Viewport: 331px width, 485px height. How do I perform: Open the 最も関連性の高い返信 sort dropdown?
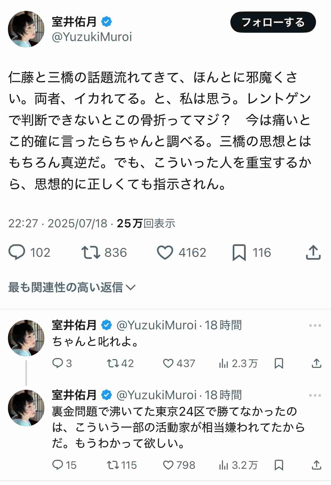(x=71, y=287)
